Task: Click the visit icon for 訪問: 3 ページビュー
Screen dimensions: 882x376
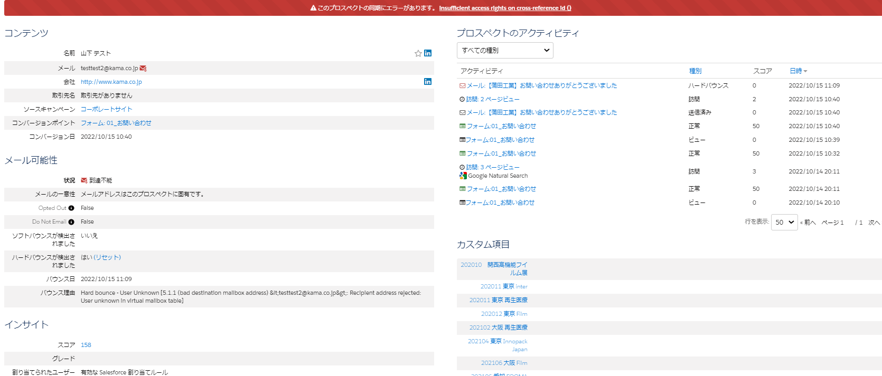Action: pyautogui.click(x=462, y=167)
